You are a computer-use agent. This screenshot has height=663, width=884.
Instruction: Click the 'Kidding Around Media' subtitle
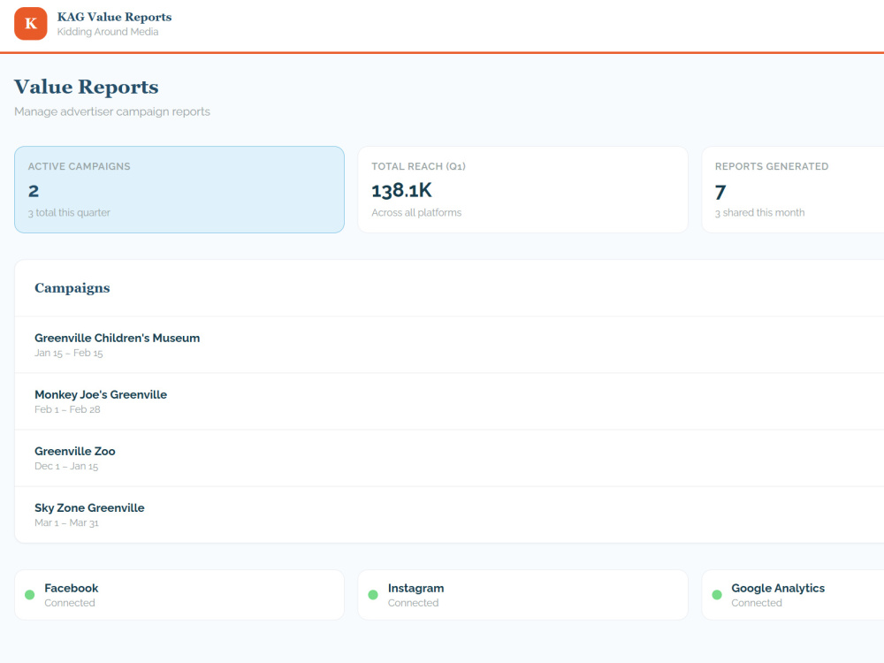108,32
